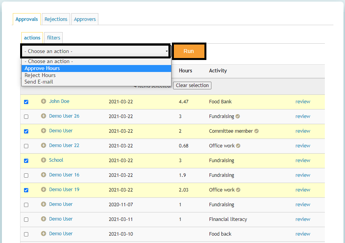The width and height of the screenshot is (345, 243).
Task: Pick the blank Choose an action option
Action: (x=96, y=62)
